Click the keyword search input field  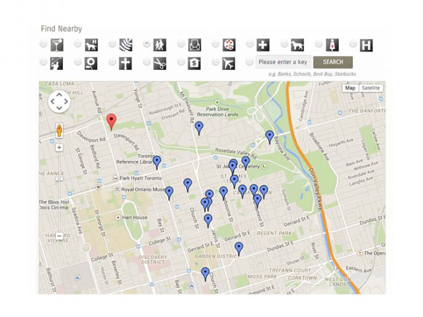pos(282,62)
